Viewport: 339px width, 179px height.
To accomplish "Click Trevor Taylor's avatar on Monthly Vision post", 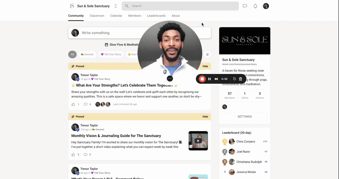I will pyautogui.click(x=75, y=127).
